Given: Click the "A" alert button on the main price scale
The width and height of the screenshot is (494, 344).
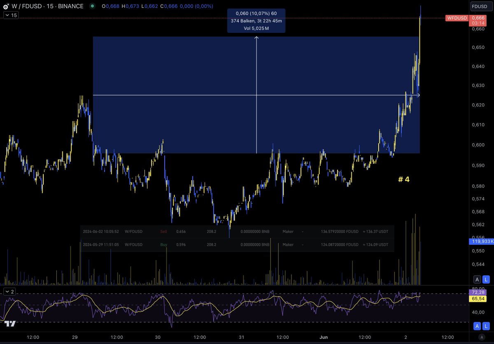Looking at the screenshot, I should (x=477, y=279).
